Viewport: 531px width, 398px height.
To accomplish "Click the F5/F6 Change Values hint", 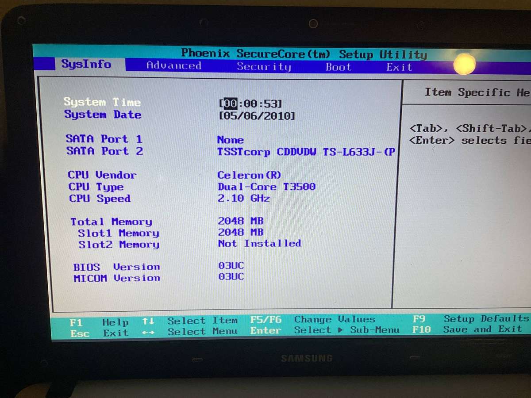I will 313,319.
